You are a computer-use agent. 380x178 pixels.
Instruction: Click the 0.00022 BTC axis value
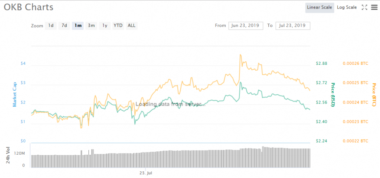[x=355, y=141]
